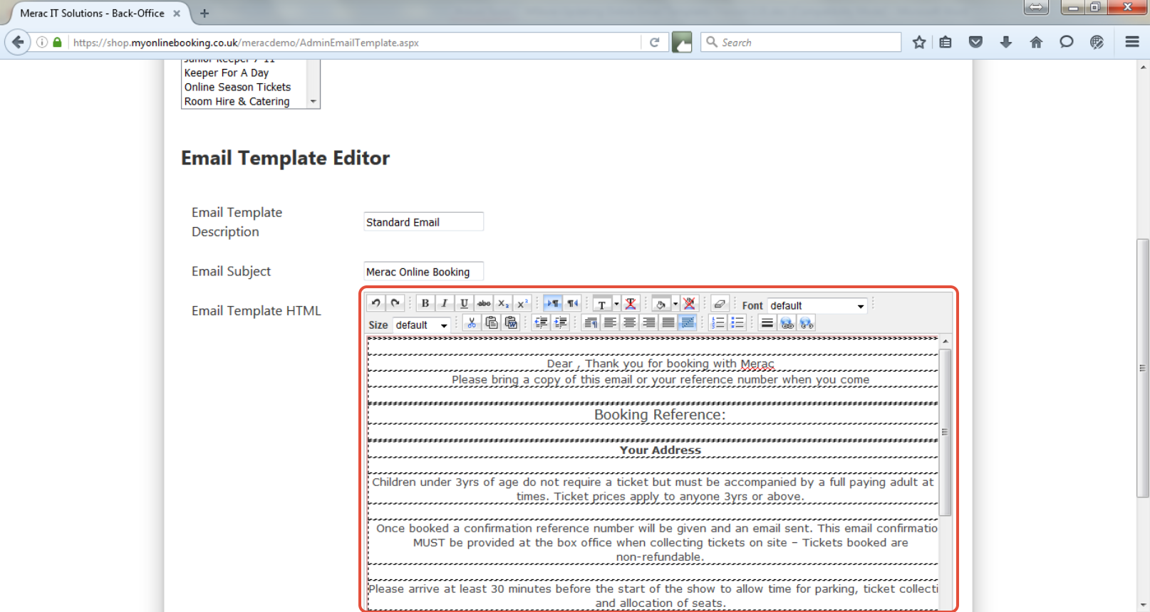Align text to the left

tap(610, 323)
